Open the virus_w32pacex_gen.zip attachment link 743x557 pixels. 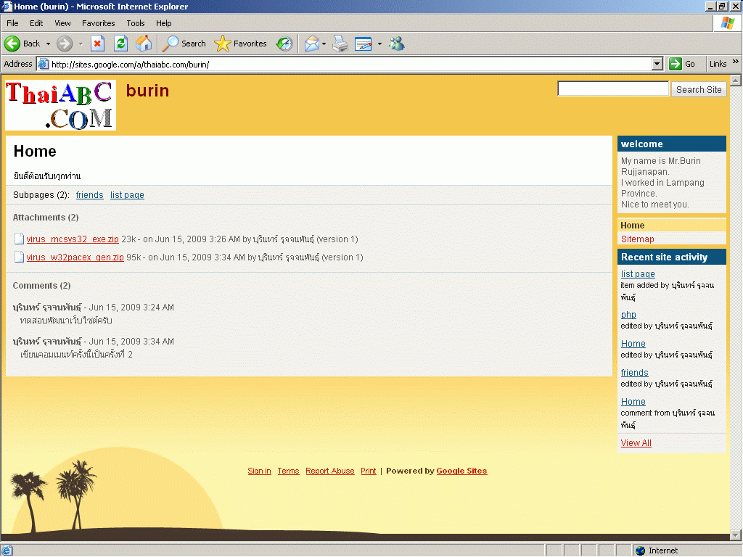coord(75,257)
